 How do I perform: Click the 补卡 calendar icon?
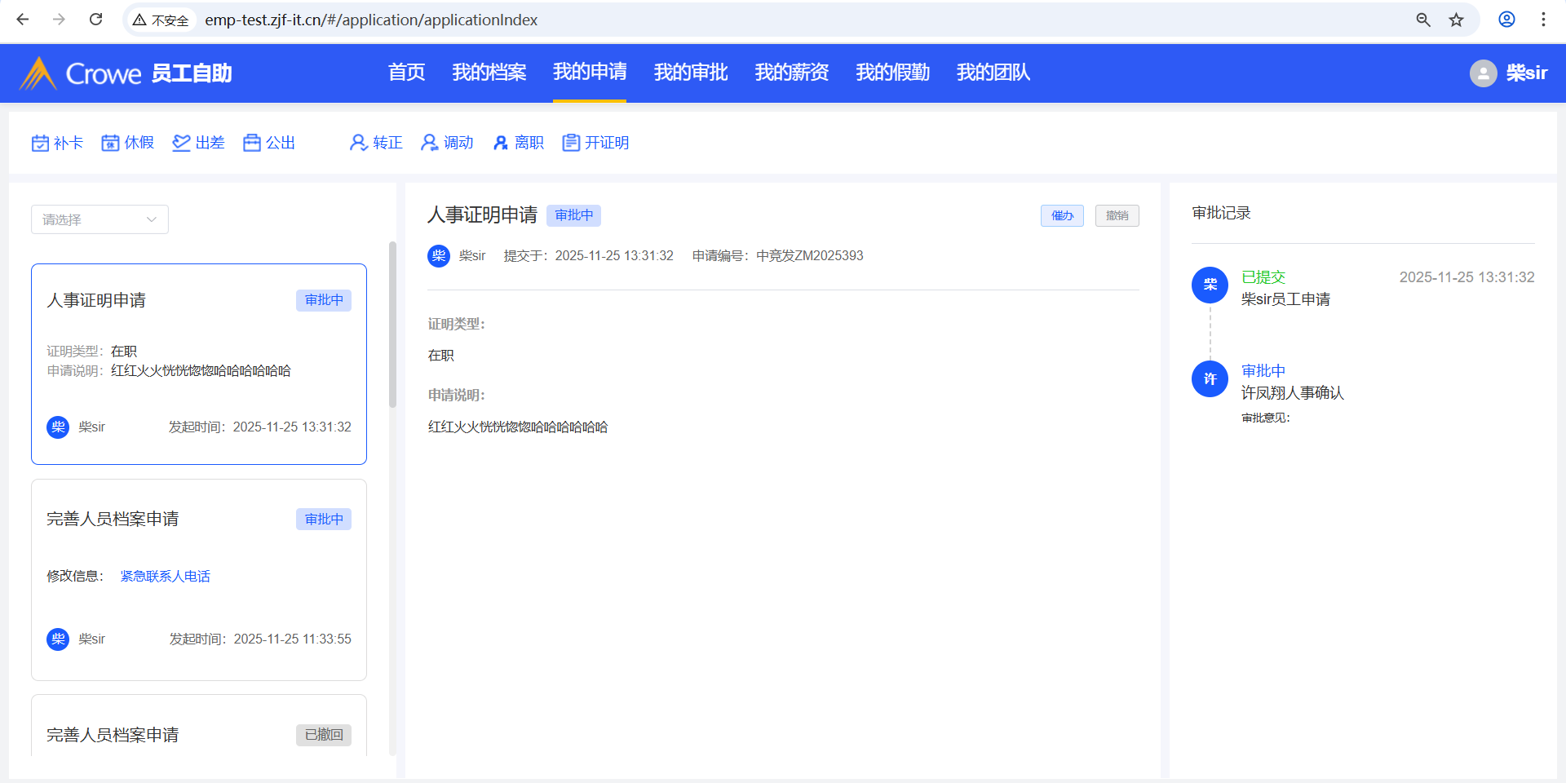point(40,144)
